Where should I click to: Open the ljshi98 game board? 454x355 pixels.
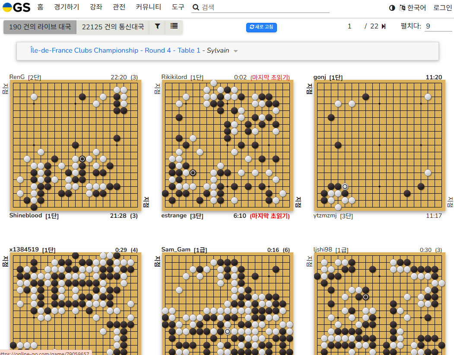coord(379,304)
